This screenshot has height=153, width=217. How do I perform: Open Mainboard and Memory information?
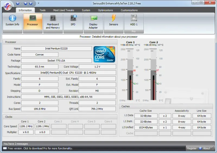click(53, 23)
